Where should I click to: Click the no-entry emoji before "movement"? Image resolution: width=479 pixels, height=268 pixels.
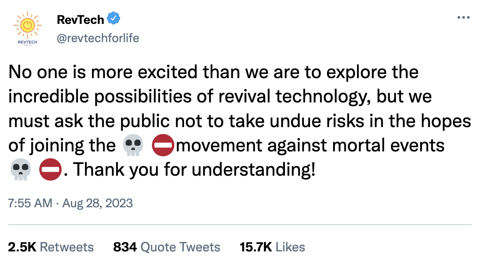[x=163, y=145]
